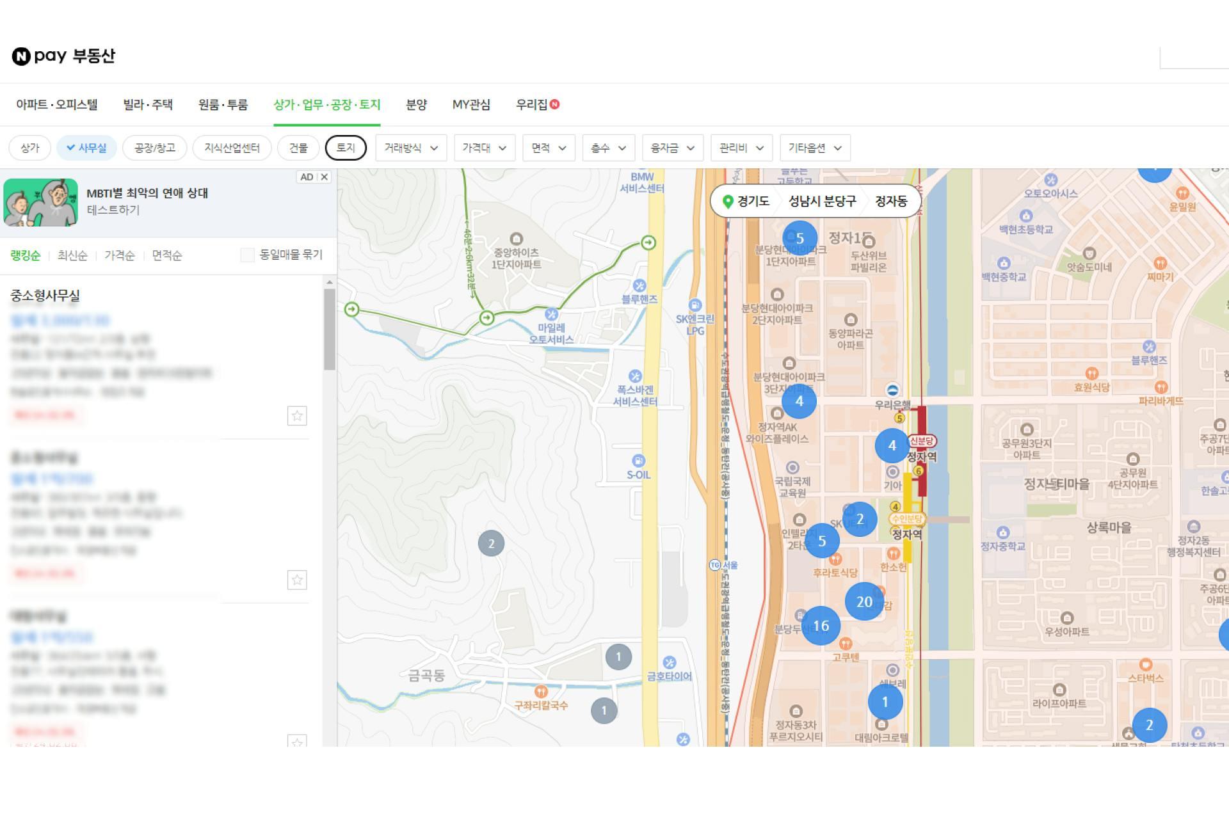Close the MBTI ad banner

[325, 177]
